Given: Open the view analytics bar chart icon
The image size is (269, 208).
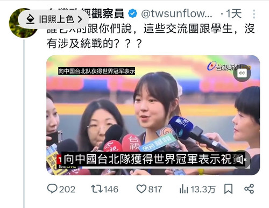Looking at the screenshot, I should tap(183, 189).
